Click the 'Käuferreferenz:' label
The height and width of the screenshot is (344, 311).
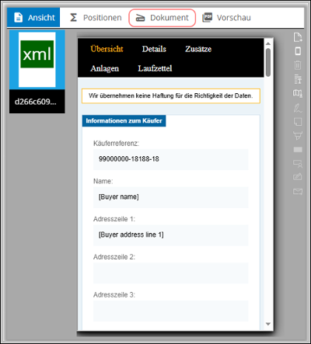pos(116,143)
